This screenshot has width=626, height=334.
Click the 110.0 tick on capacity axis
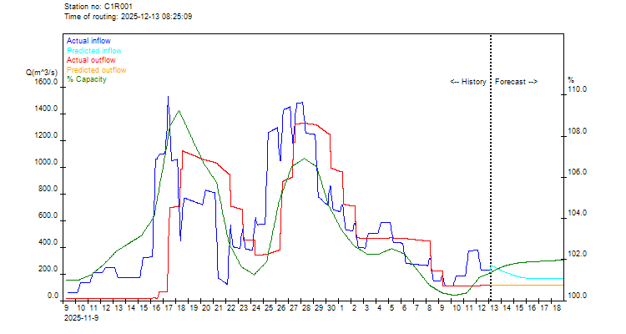[578, 91]
